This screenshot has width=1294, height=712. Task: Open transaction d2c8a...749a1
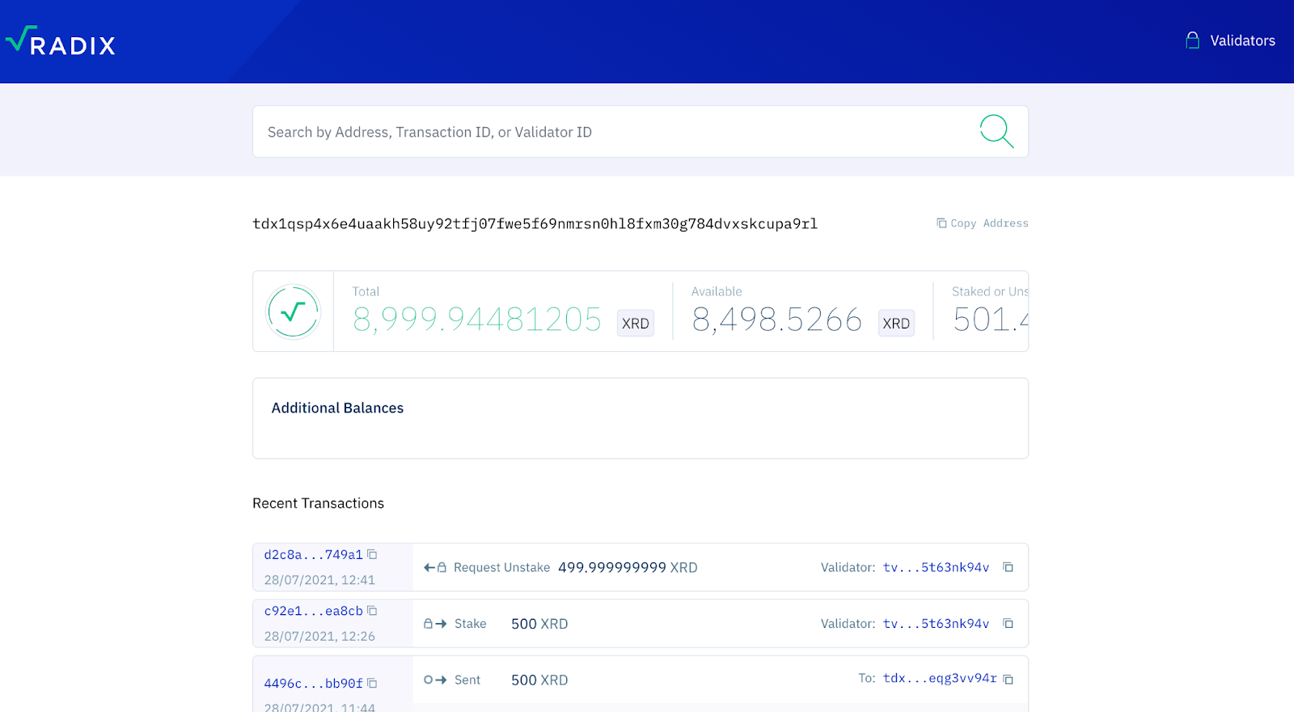[x=313, y=555]
